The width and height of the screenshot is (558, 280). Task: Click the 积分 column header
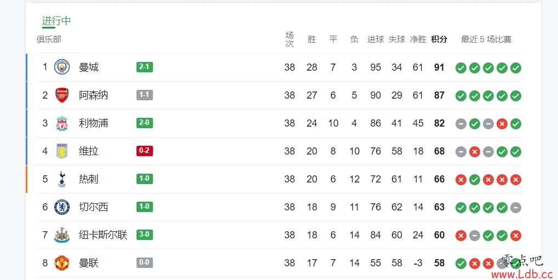[x=439, y=39]
